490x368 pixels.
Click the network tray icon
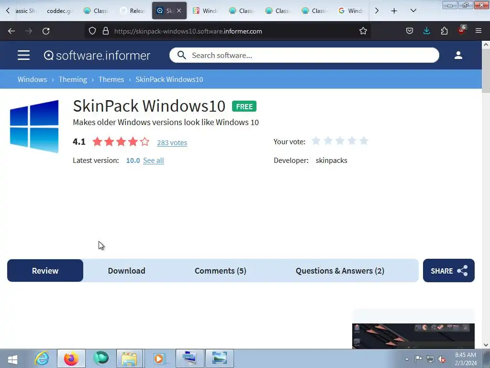tap(430, 359)
